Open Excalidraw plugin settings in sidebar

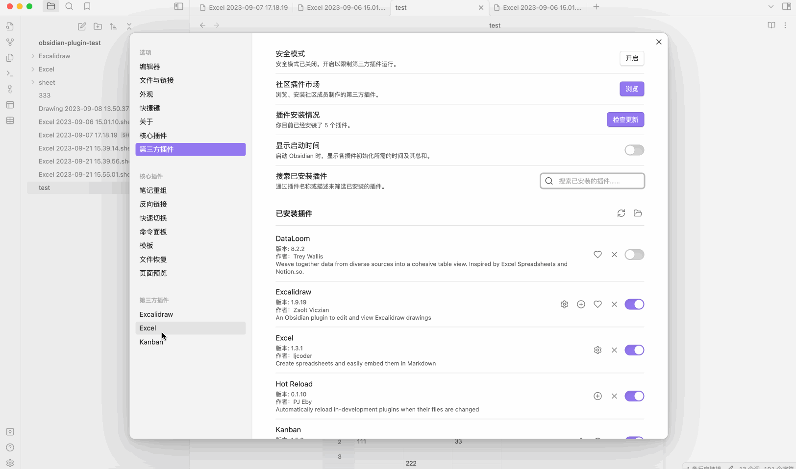[x=190, y=314]
